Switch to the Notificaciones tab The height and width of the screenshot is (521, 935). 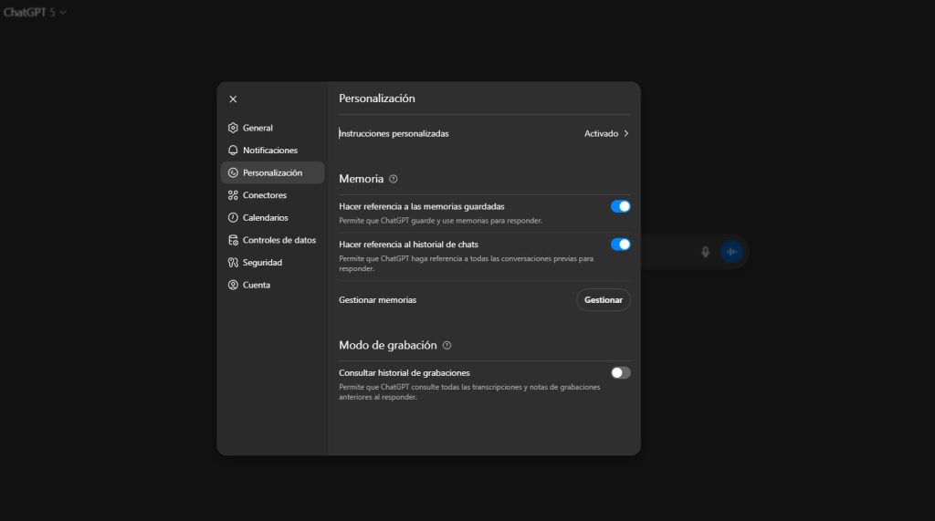point(272,151)
